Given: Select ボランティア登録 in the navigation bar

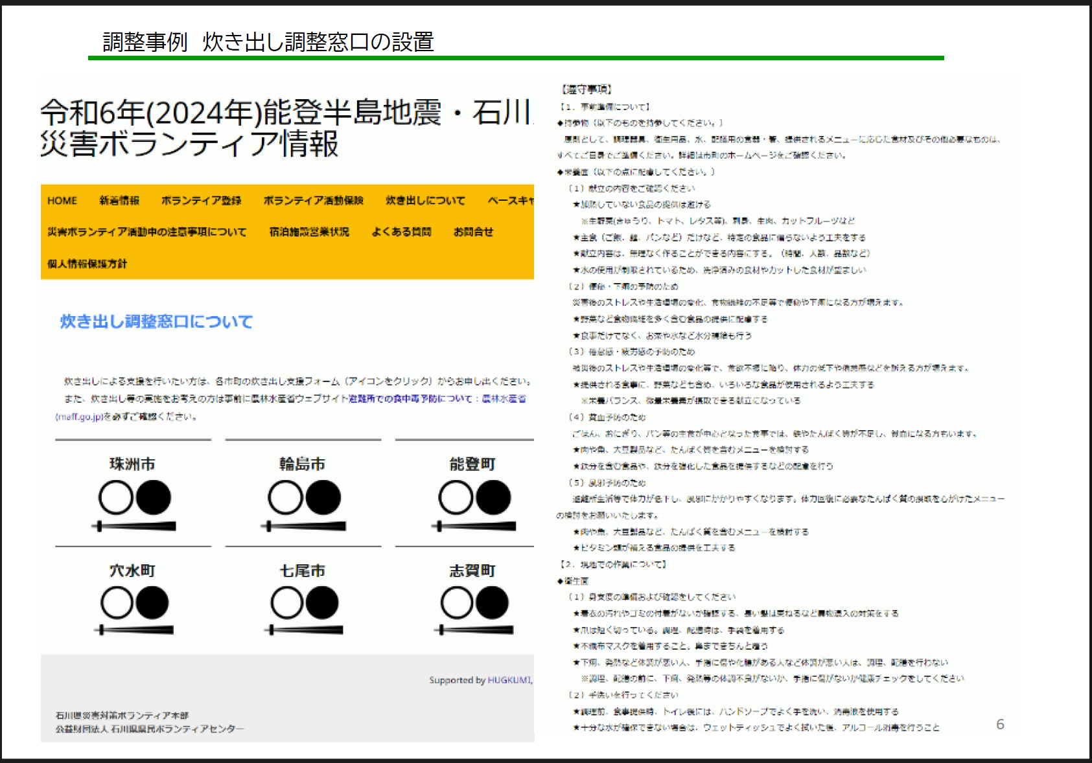Looking at the screenshot, I should tap(201, 201).
